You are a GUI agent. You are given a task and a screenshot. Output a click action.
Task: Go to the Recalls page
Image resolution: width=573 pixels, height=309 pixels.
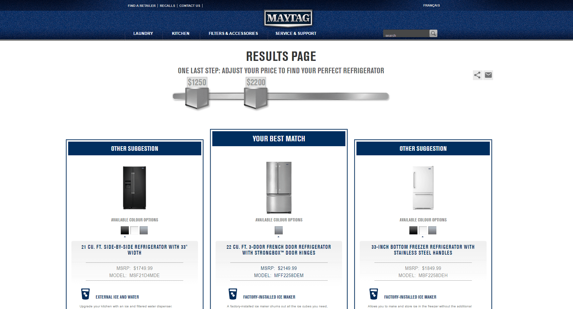point(167,6)
